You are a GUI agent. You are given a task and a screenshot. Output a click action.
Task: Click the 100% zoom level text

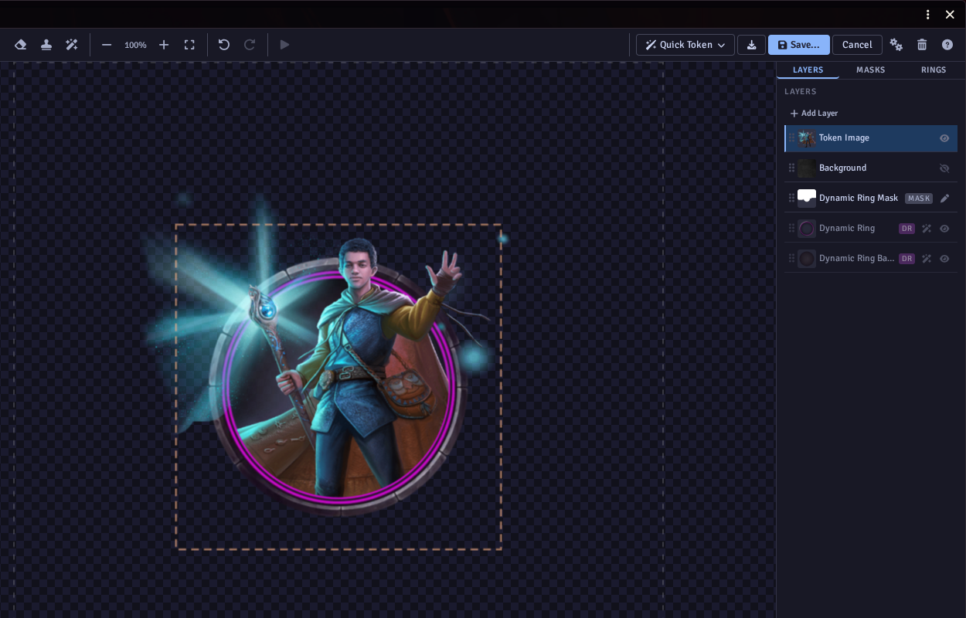pyautogui.click(x=135, y=45)
